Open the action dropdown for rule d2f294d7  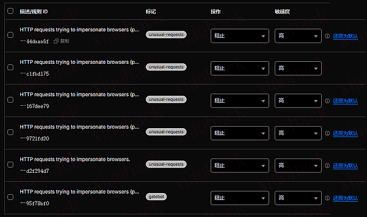coord(239,165)
